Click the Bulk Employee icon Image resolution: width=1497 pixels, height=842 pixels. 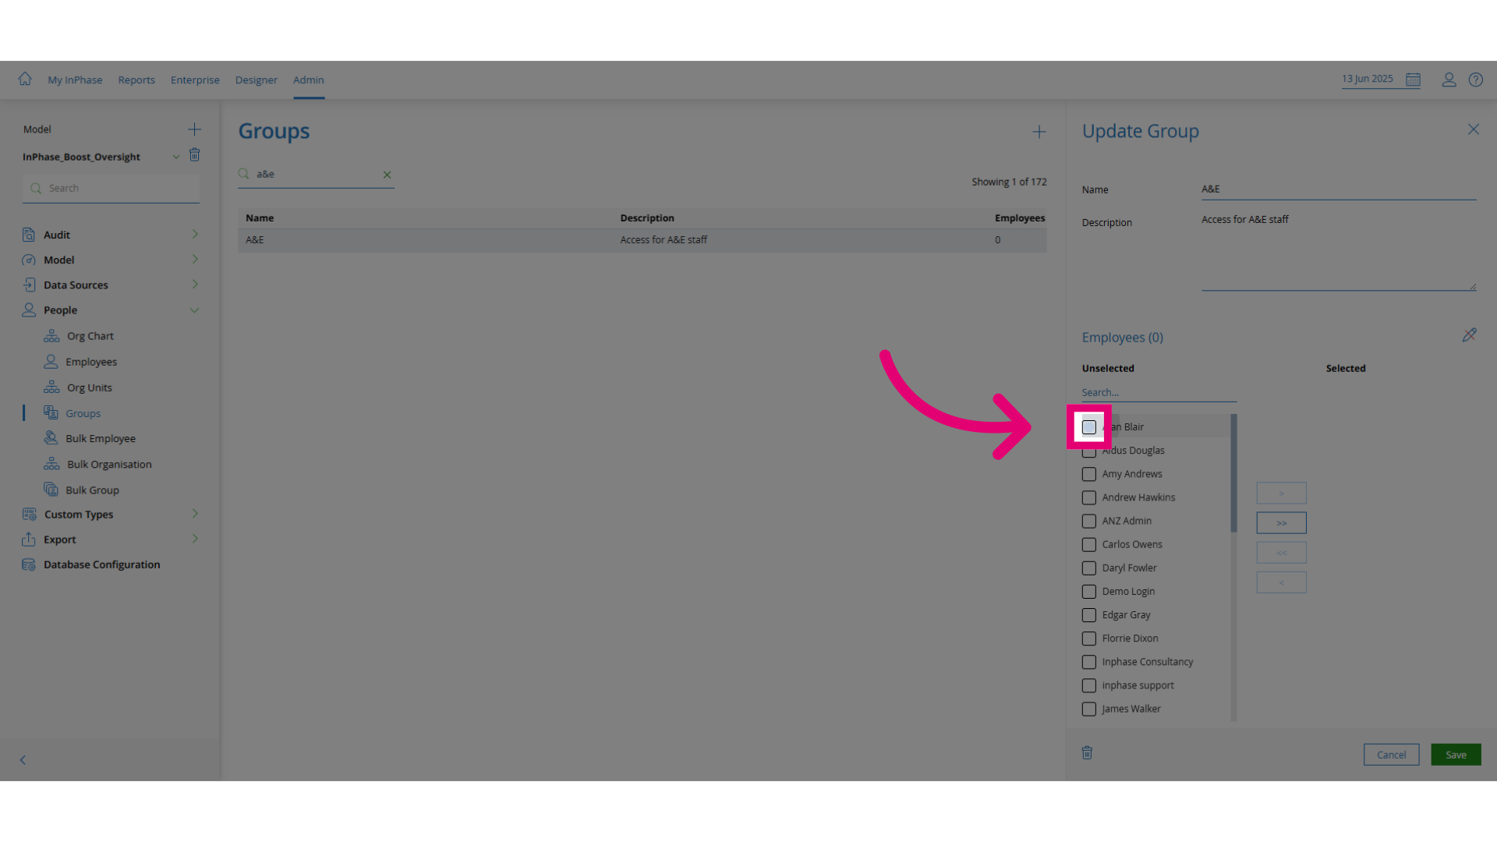(x=51, y=438)
